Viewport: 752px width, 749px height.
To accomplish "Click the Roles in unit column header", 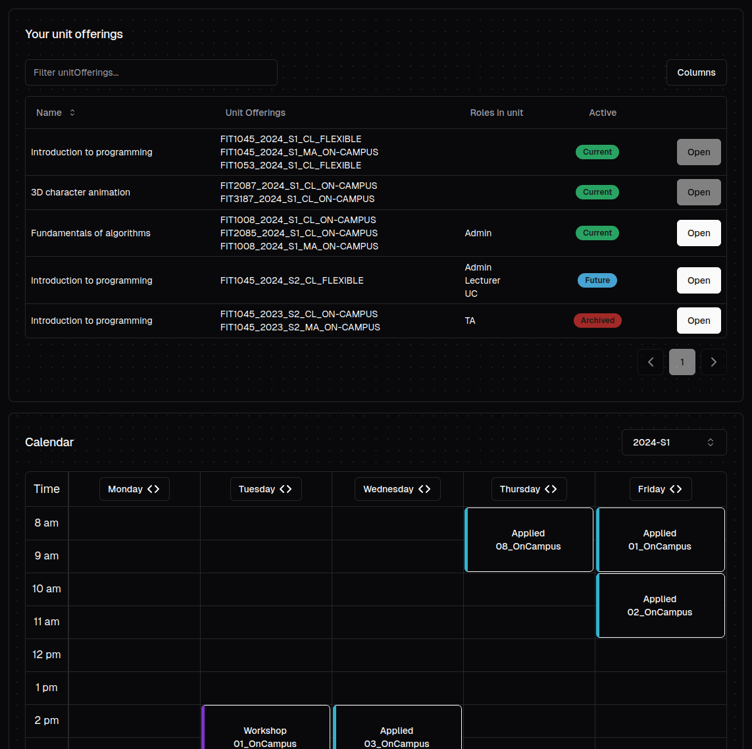I will (x=496, y=113).
